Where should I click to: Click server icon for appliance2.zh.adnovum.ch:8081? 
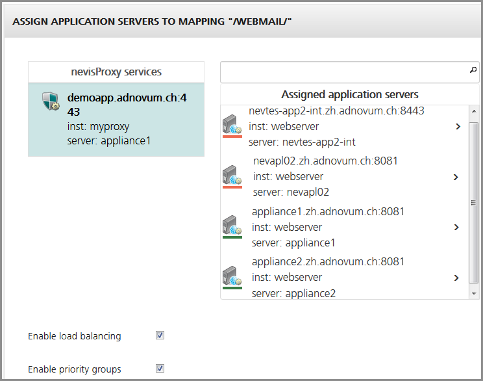pyautogui.click(x=232, y=277)
